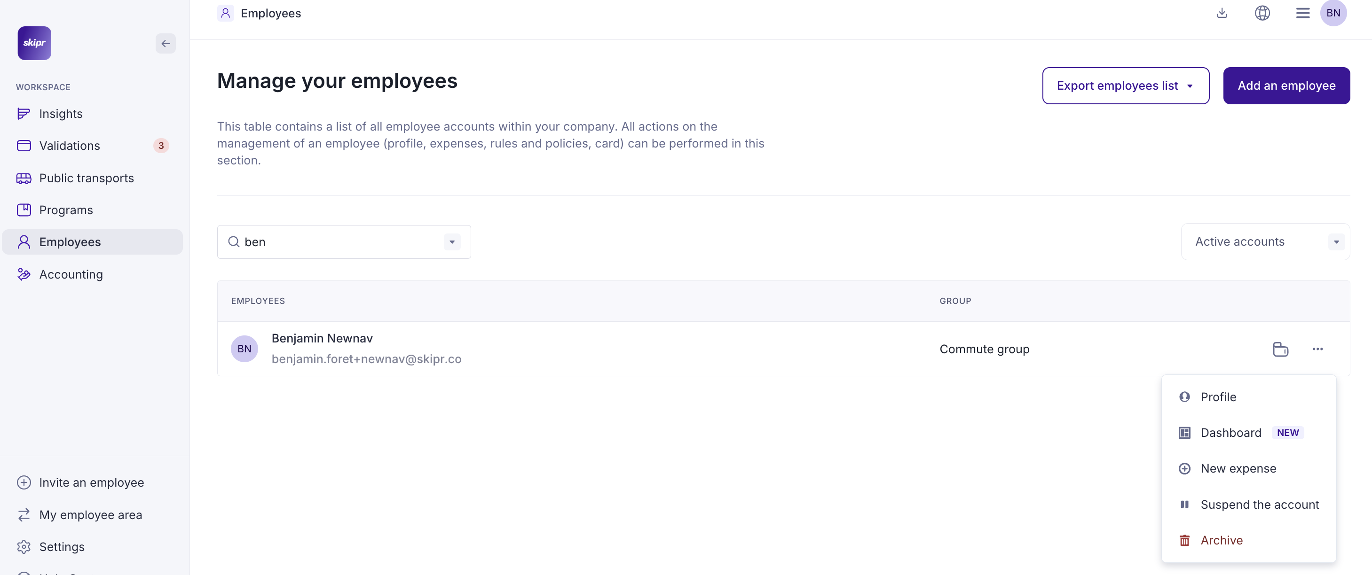
Task: Open the Active accounts filter dropdown
Action: (x=1265, y=241)
